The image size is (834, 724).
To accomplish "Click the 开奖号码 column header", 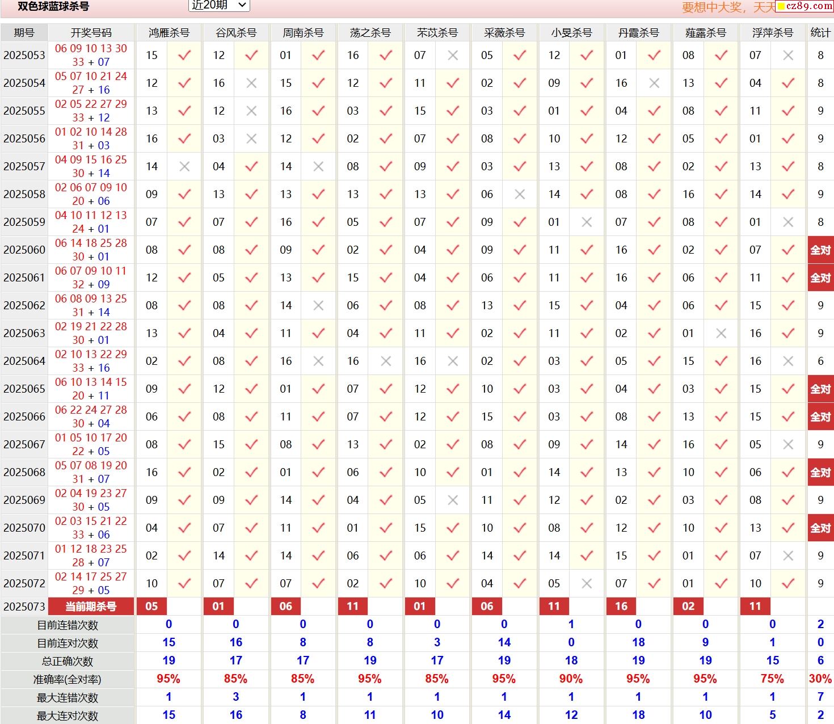I will (x=91, y=33).
